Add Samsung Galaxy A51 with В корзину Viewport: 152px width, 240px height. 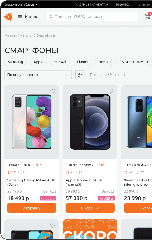pos(32,208)
